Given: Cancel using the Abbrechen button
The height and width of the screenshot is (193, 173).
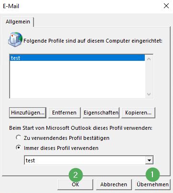Looking at the screenshot, I should point(114,184).
